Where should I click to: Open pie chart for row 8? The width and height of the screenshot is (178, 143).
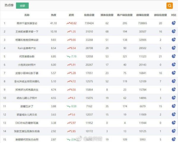(x=174, y=81)
